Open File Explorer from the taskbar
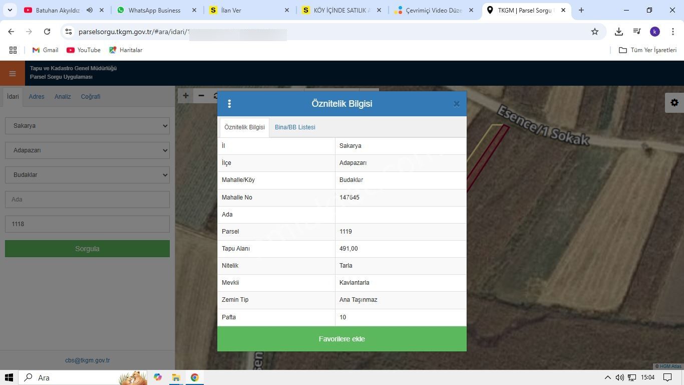684x385 pixels. pos(176,377)
